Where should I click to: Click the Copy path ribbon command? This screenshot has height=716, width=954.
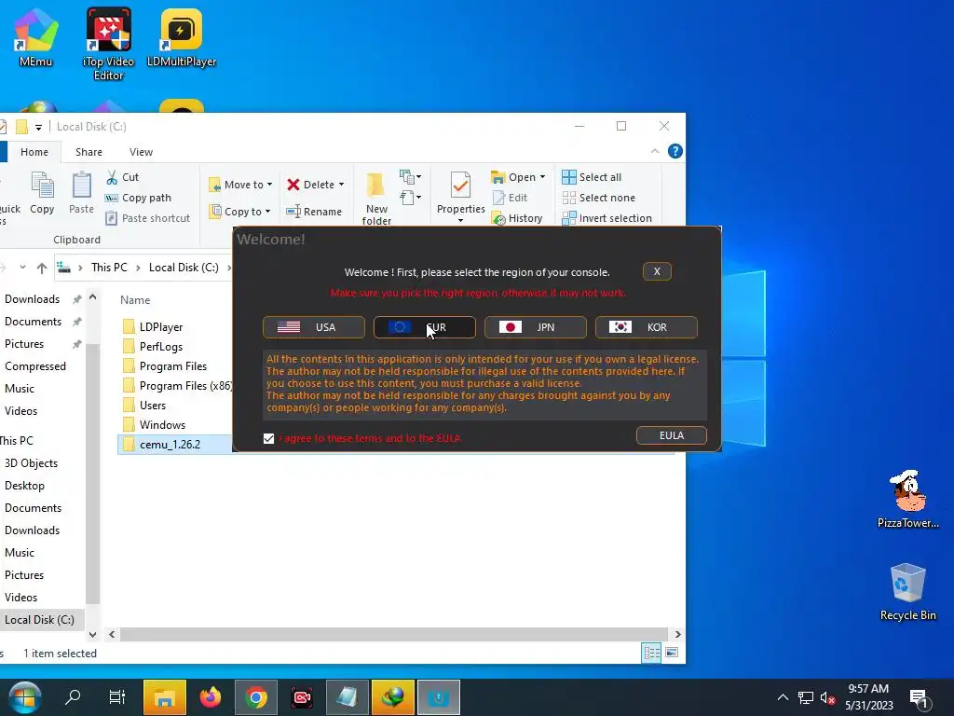pos(138,198)
